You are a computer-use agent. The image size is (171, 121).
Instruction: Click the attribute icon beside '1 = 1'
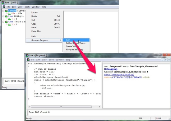[x=9, y=19]
